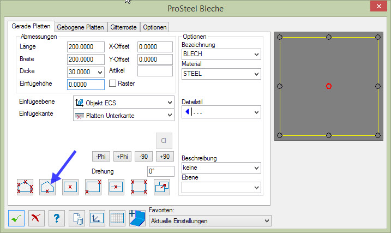Image resolution: width=391 pixels, height=233 pixels.
Task: Open the grid table icon
Action: click(x=117, y=218)
